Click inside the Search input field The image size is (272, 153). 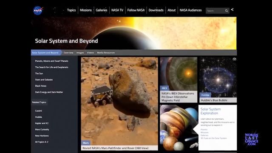(215, 11)
